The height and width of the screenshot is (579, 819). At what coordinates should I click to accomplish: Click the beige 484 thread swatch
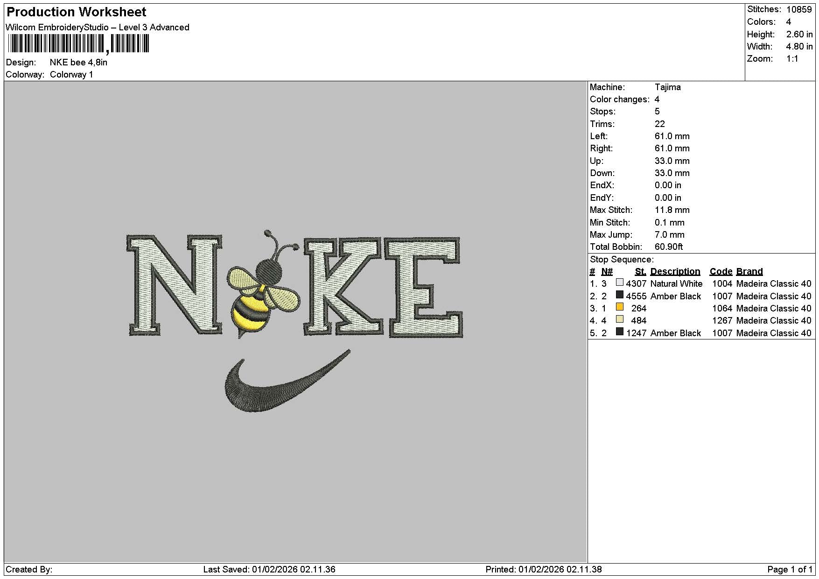pyautogui.click(x=619, y=319)
